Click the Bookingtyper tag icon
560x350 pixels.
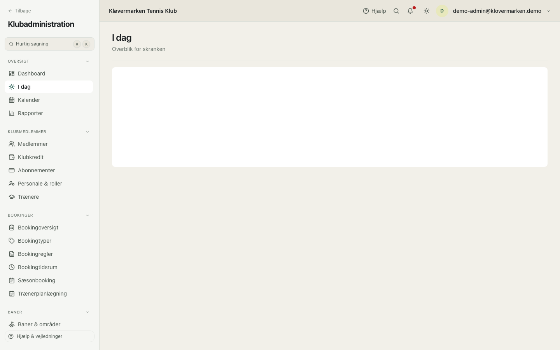click(12, 241)
